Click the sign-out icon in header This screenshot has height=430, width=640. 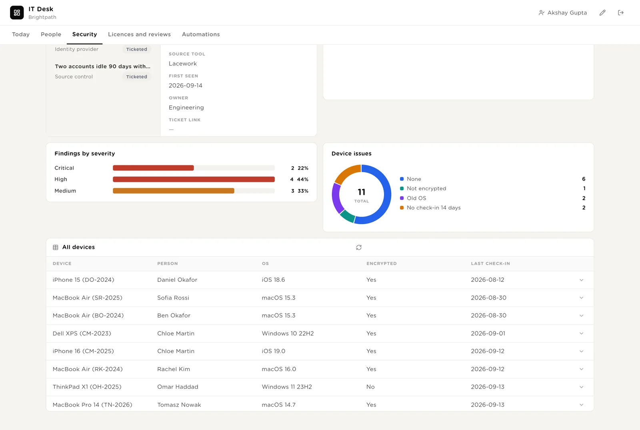(621, 13)
